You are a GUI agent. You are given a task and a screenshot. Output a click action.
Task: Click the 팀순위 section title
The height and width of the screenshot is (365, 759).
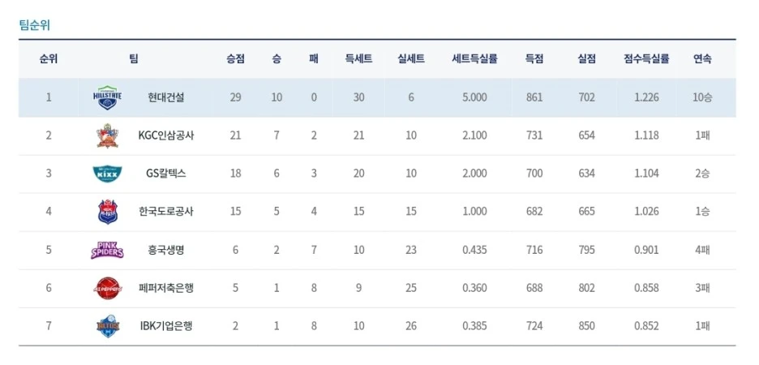34,25
